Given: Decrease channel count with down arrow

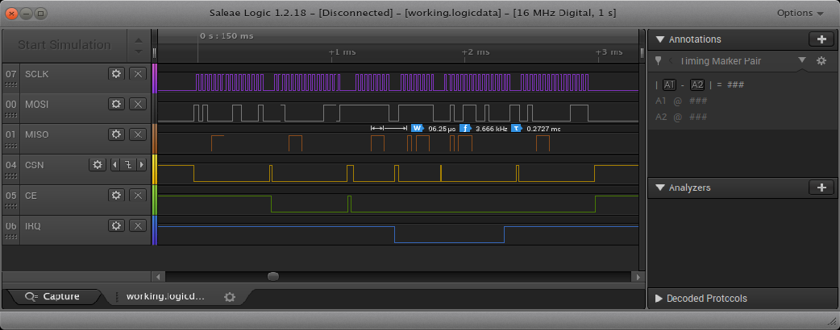Looking at the screenshot, I should click(x=139, y=52).
